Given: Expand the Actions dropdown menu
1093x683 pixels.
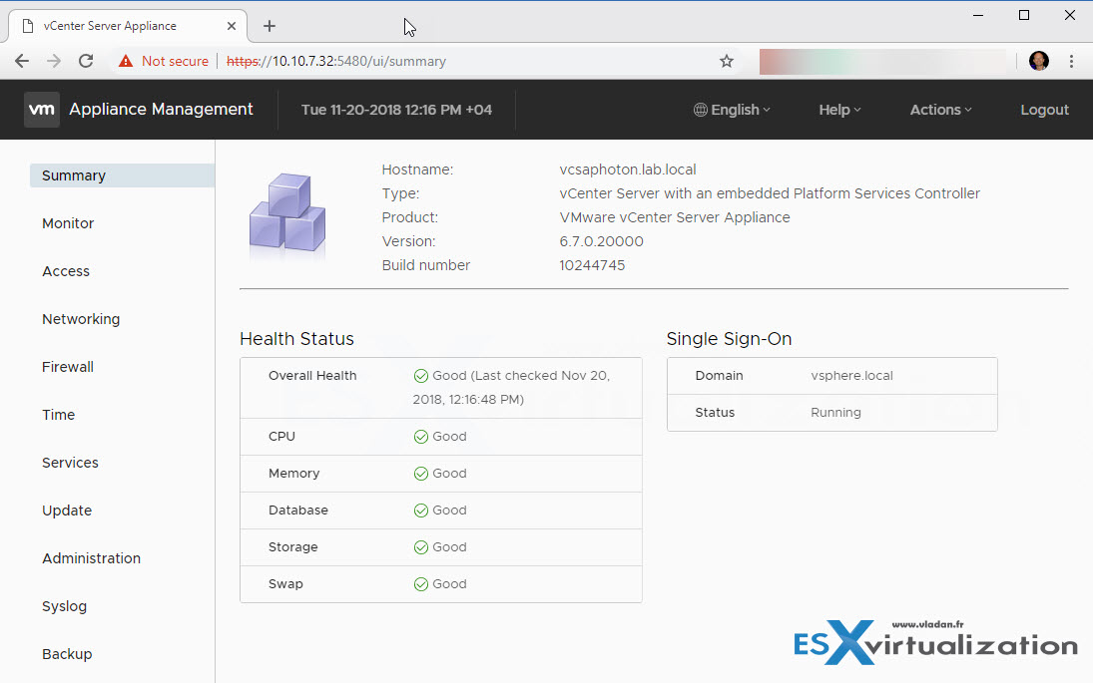Looking at the screenshot, I should point(940,110).
